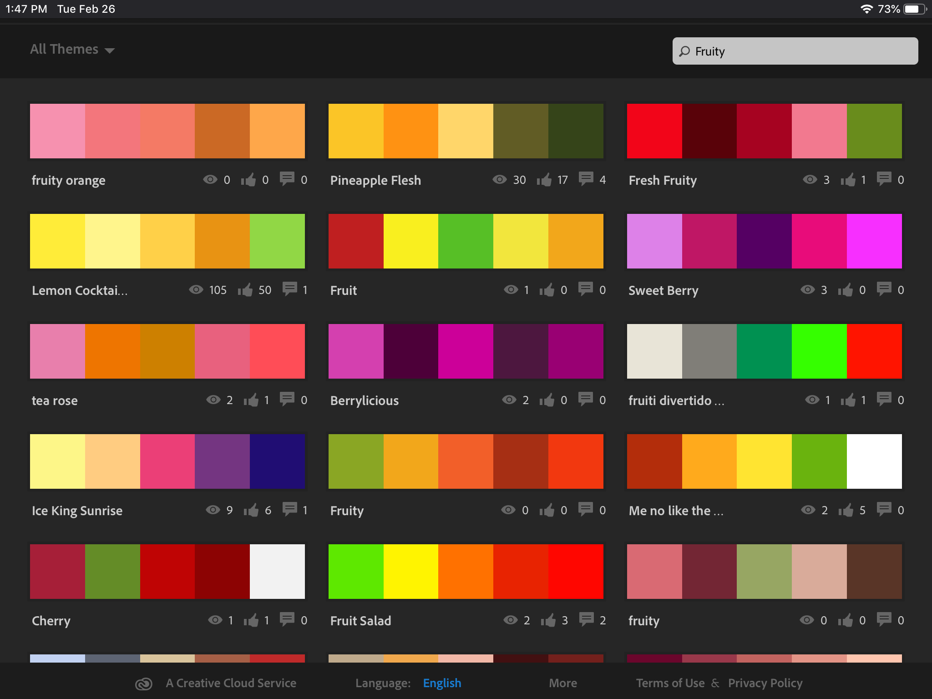Click thumbs-up for Me no like the theme
Image resolution: width=932 pixels, height=699 pixels.
click(x=846, y=510)
